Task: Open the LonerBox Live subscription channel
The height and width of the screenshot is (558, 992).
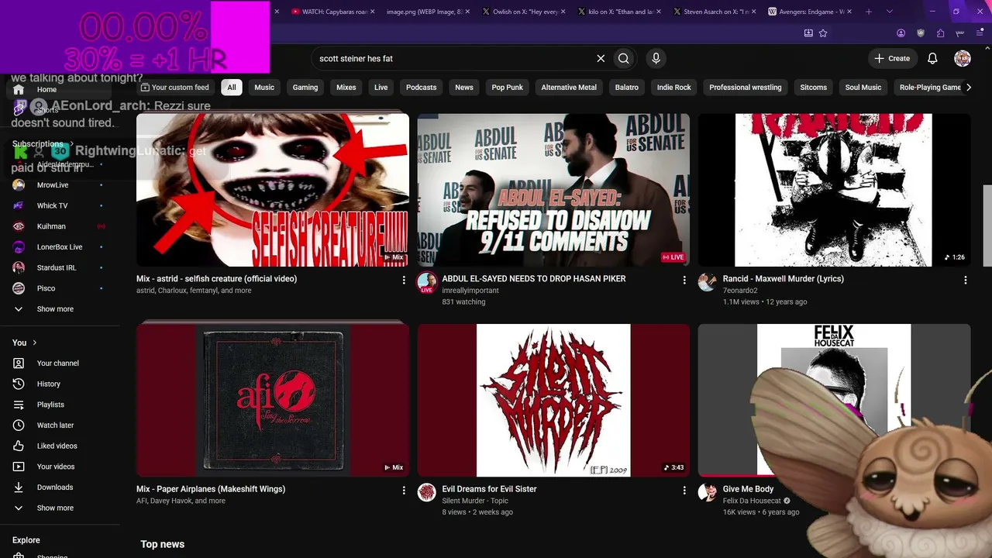Action: coord(60,247)
